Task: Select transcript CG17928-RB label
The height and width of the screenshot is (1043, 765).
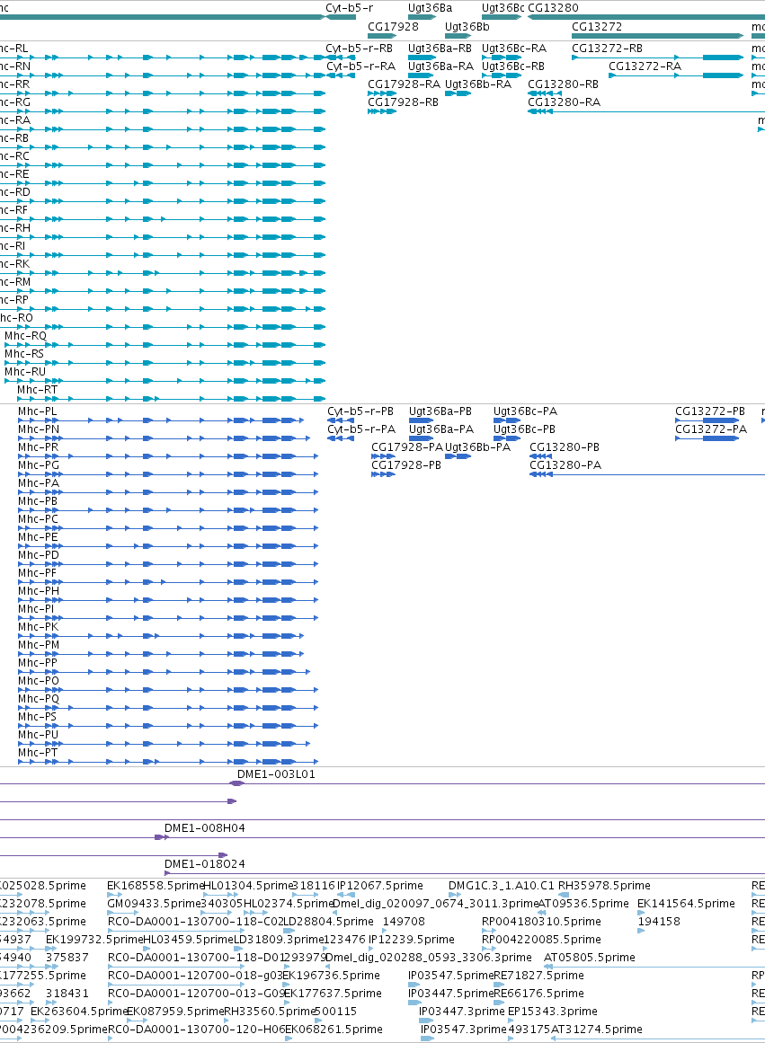Action: pyautogui.click(x=403, y=102)
